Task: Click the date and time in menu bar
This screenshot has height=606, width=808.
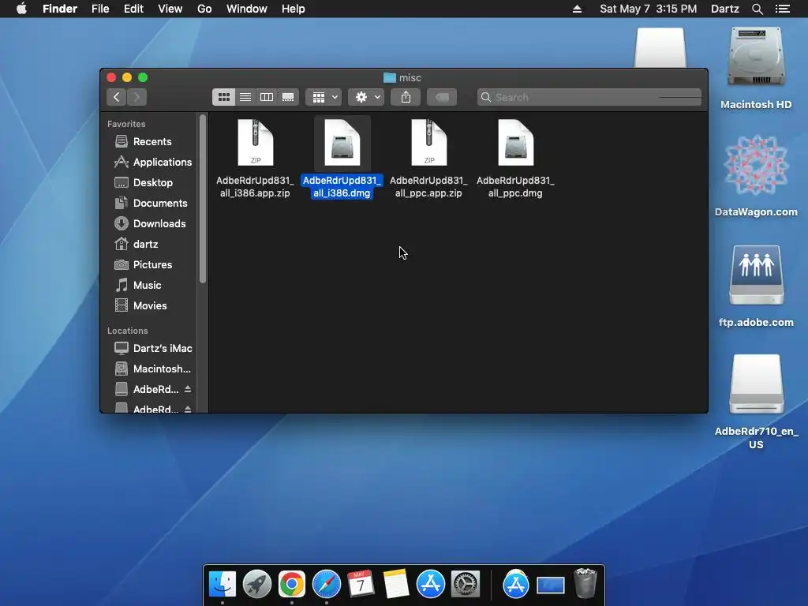Action: [649, 9]
